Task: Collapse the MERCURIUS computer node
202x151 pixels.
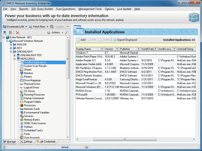Action: click(15, 59)
